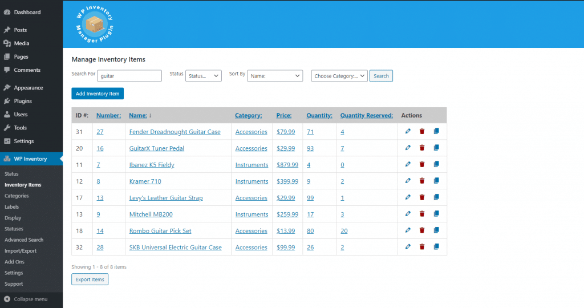This screenshot has width=584, height=308.
Task: Duplicate Rombo Guitar Pick Set copy icon
Action: (x=436, y=230)
